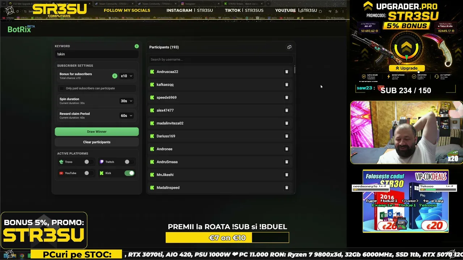This screenshot has height=260, width=463.
Task: Delete madalinviteza02 using the trash icon
Action: pos(286,123)
